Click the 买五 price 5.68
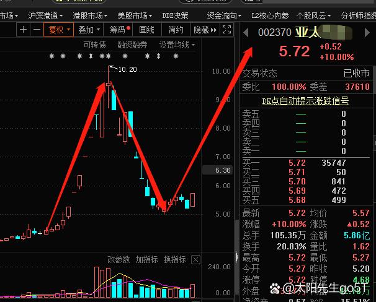The image size is (376, 302). coord(297,200)
